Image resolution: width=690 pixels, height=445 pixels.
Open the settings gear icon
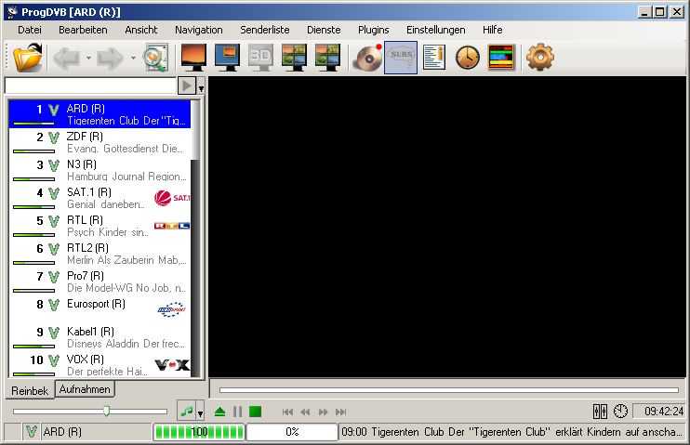point(539,58)
